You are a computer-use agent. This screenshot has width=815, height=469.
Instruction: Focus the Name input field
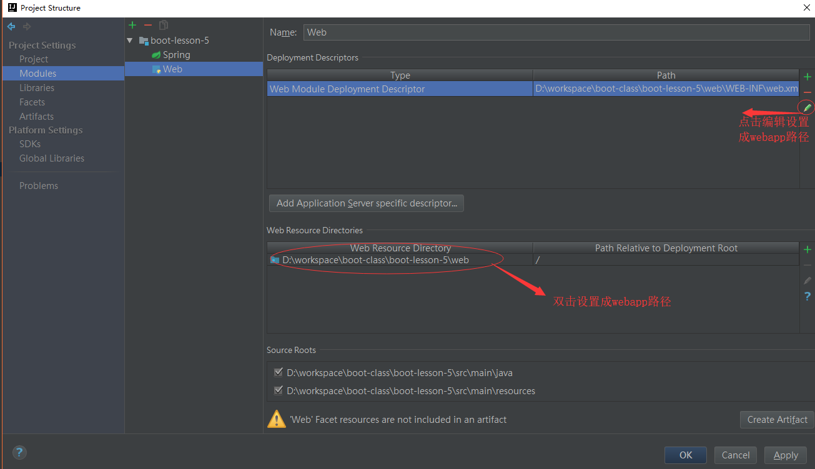(556, 32)
